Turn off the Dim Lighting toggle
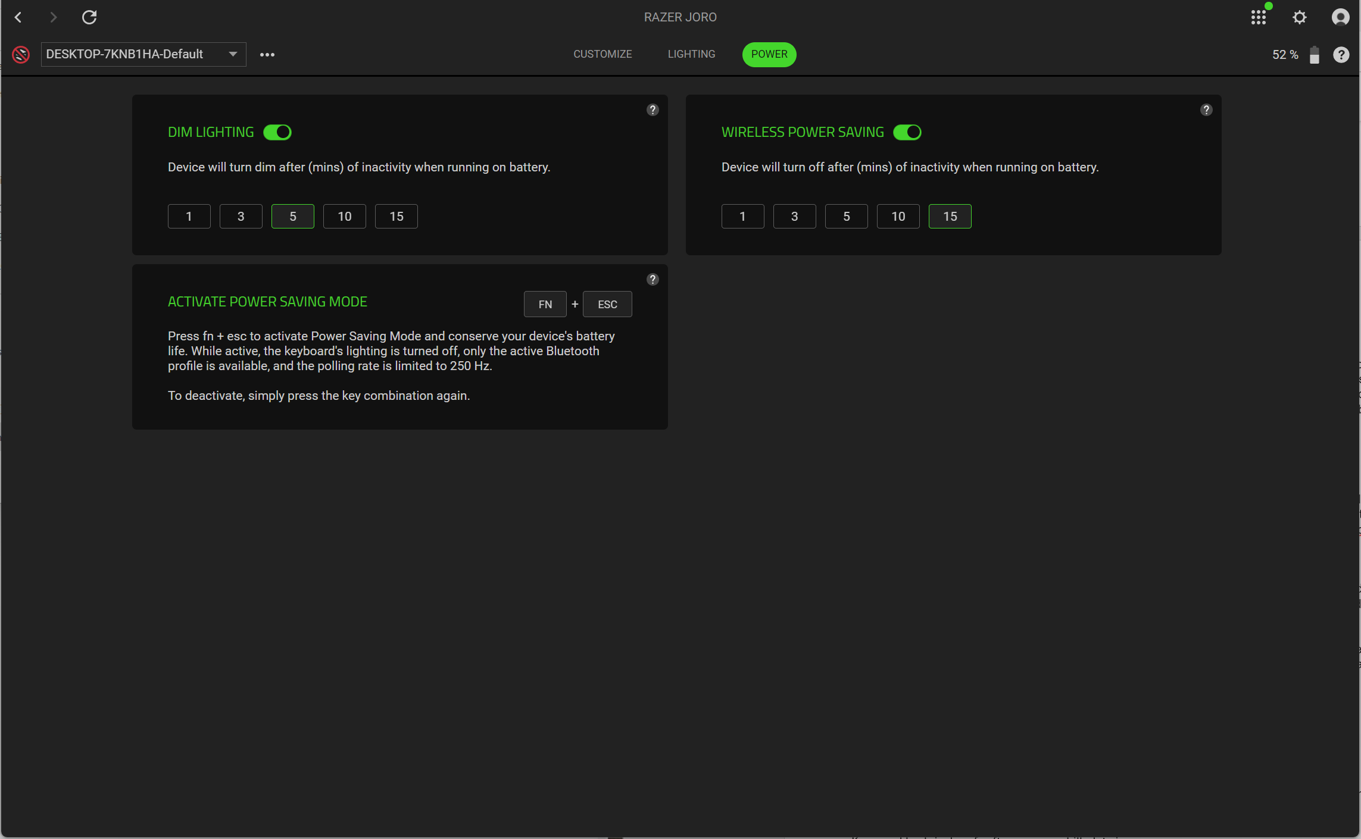 click(x=277, y=132)
